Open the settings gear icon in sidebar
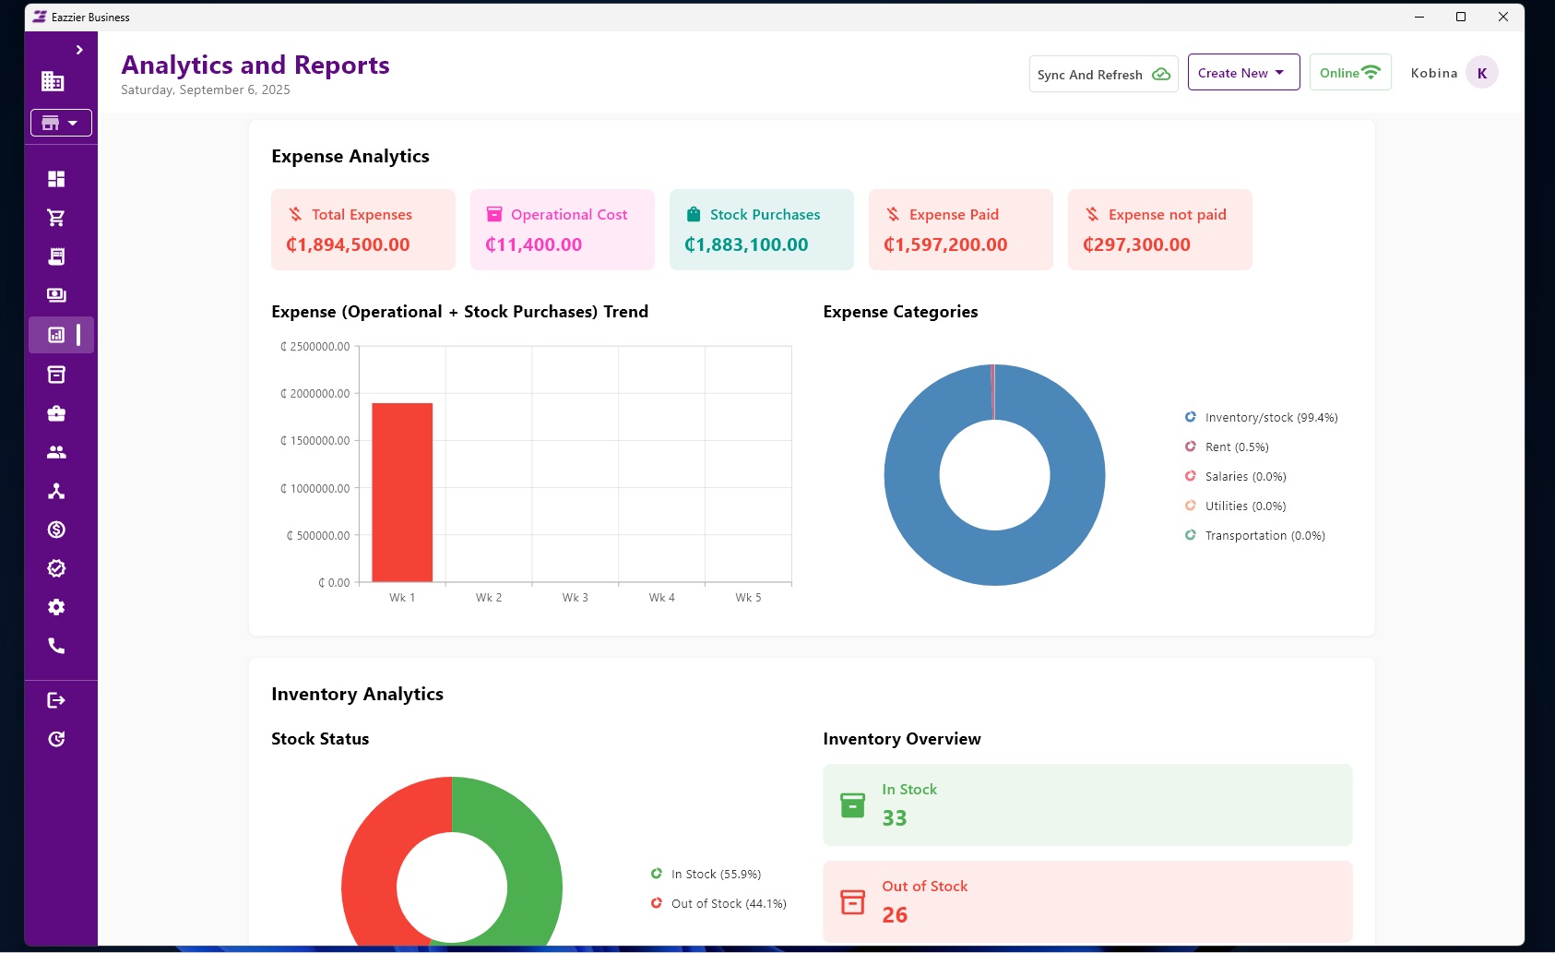This screenshot has height=953, width=1555. [56, 607]
